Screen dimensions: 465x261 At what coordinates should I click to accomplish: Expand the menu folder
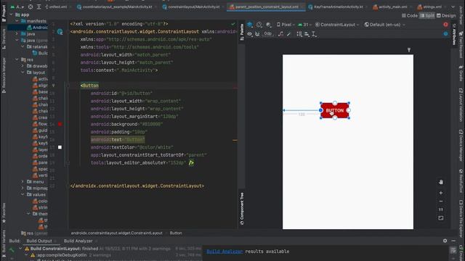click(23, 182)
